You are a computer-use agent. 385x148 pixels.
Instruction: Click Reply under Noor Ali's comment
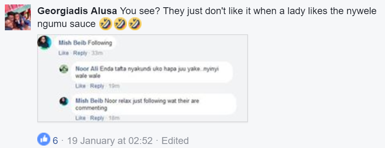tap(97, 86)
